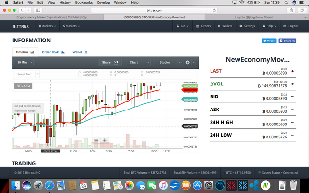Click the teal 0.00005853 price axis marker
The width and height of the screenshot is (309, 193).
click(190, 100)
